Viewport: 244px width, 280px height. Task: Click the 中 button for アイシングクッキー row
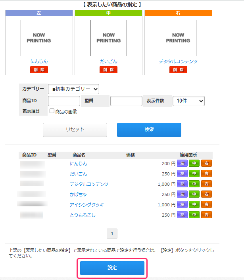pyautogui.click(x=194, y=204)
